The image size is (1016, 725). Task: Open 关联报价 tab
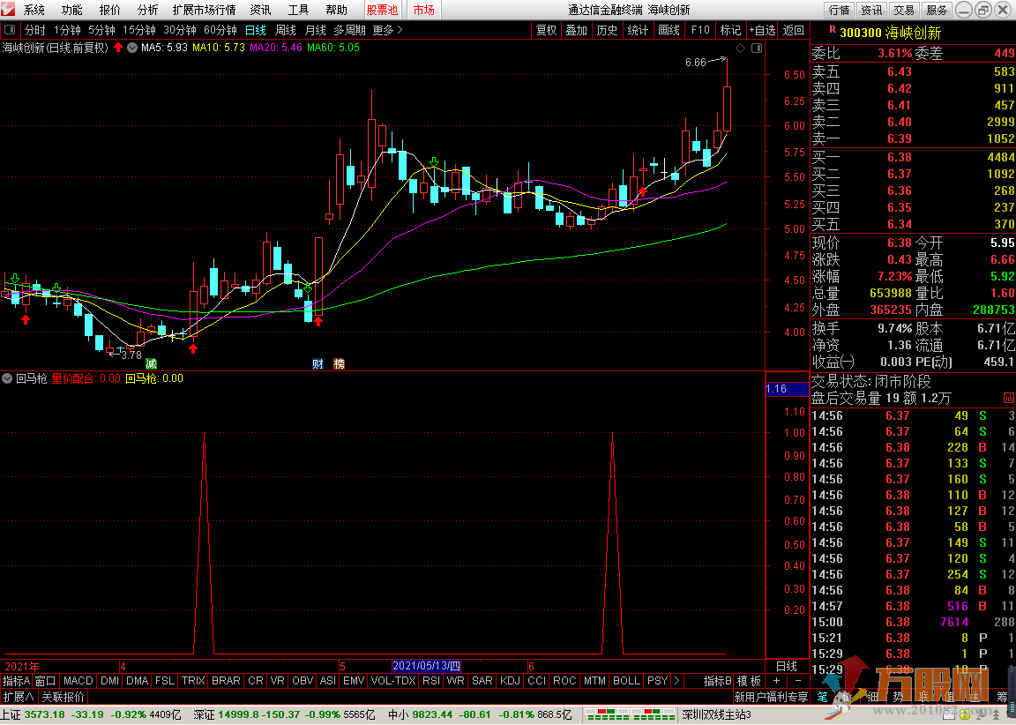pos(63,697)
